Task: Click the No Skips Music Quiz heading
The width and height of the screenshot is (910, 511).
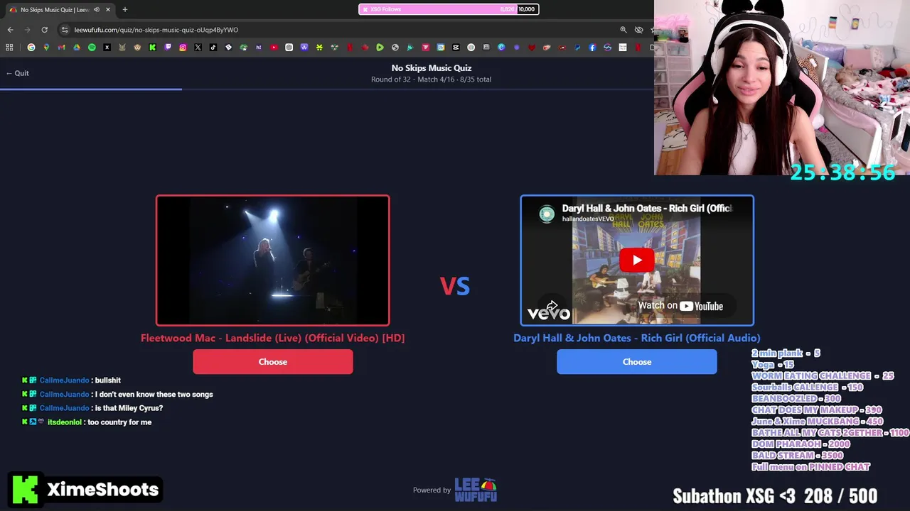Action: 432,68
